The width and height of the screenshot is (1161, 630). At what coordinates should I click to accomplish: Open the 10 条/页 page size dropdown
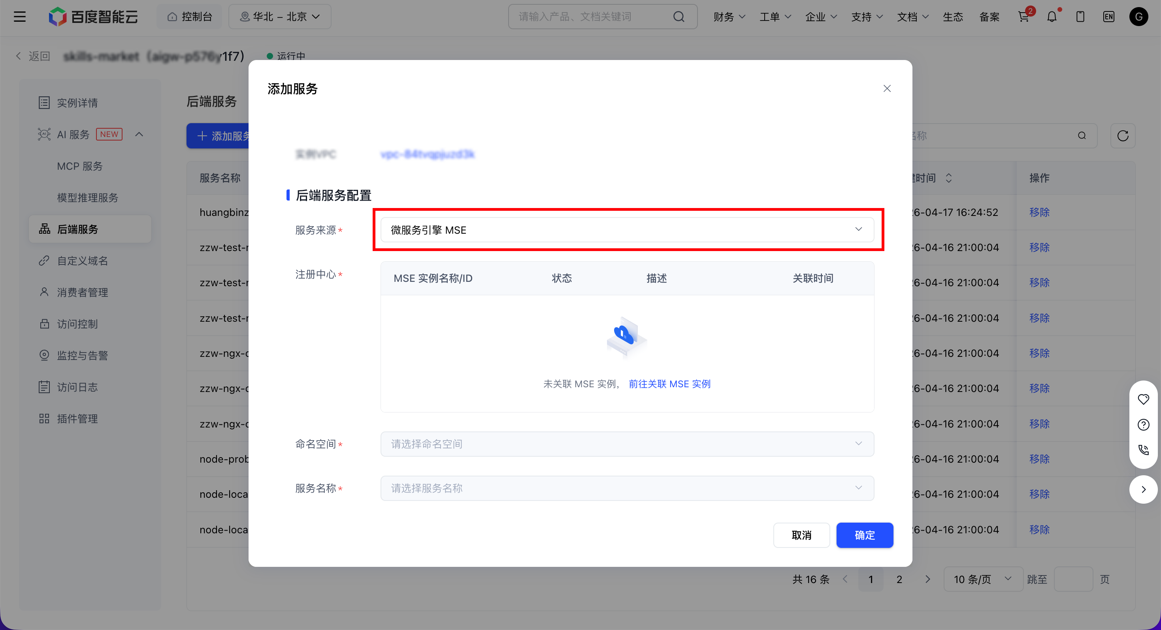(x=983, y=579)
